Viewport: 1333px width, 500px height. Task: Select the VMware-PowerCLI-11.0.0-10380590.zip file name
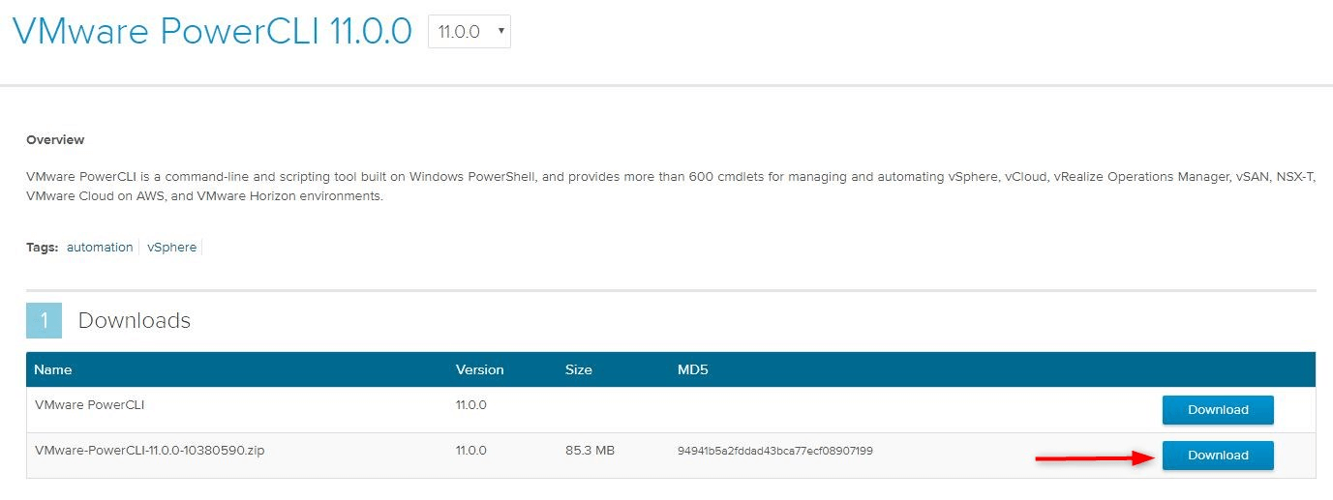149,451
